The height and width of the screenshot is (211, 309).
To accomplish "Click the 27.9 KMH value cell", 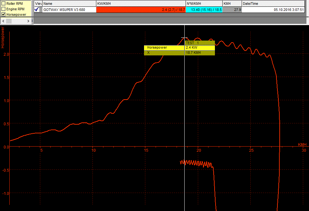I will (x=232, y=10).
